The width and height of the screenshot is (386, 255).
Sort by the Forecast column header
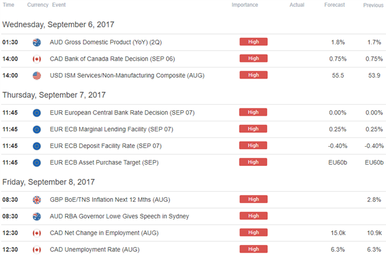pos(335,5)
